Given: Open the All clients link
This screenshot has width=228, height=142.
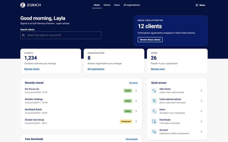Looking at the screenshot, I should [x=133, y=83].
